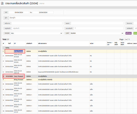Viewport: 137px width, 114px height.
Task: Run the report with the purple RUN button
Action: click(129, 33)
